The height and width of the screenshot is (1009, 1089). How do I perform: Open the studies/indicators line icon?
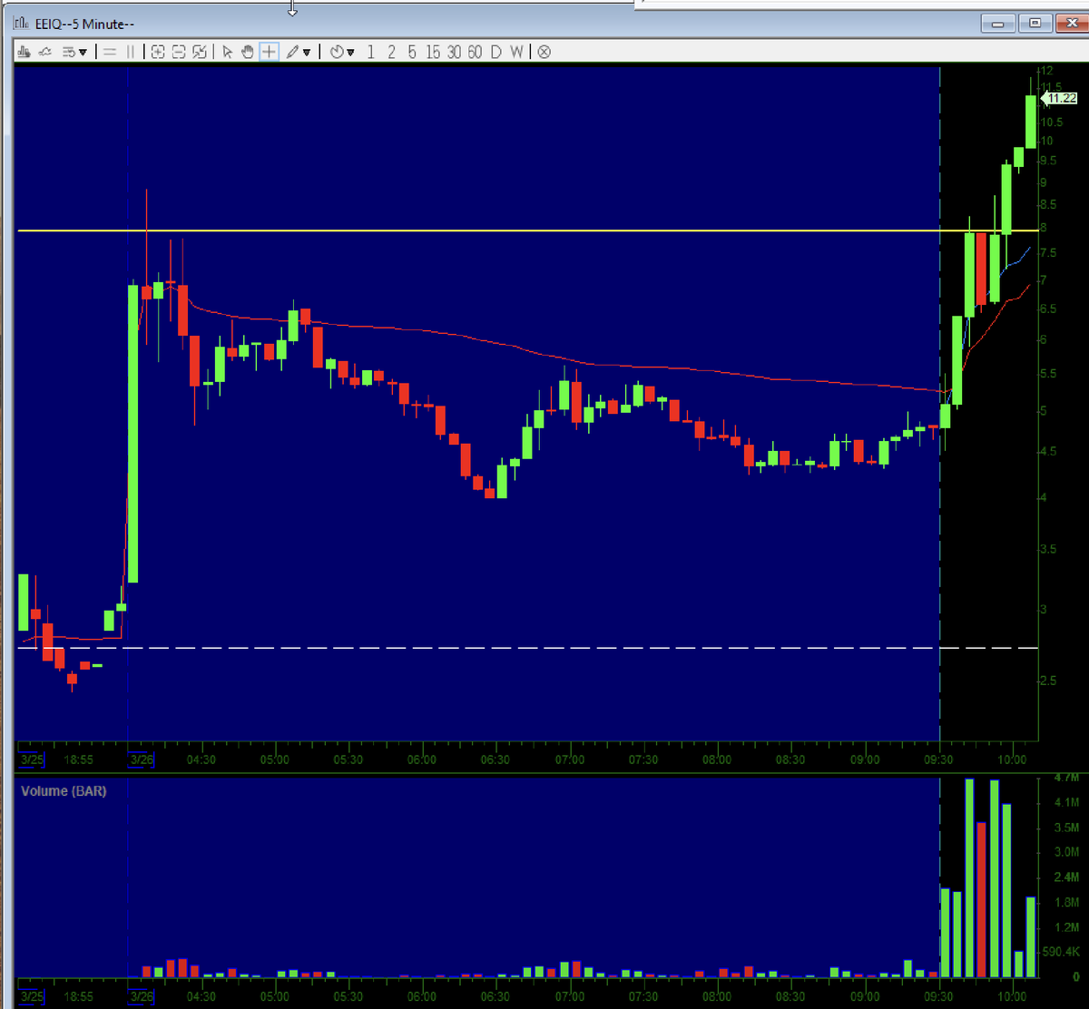pos(44,52)
